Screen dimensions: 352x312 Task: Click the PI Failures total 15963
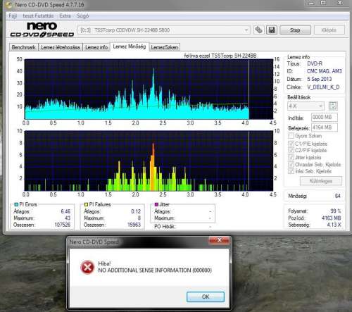(134, 225)
